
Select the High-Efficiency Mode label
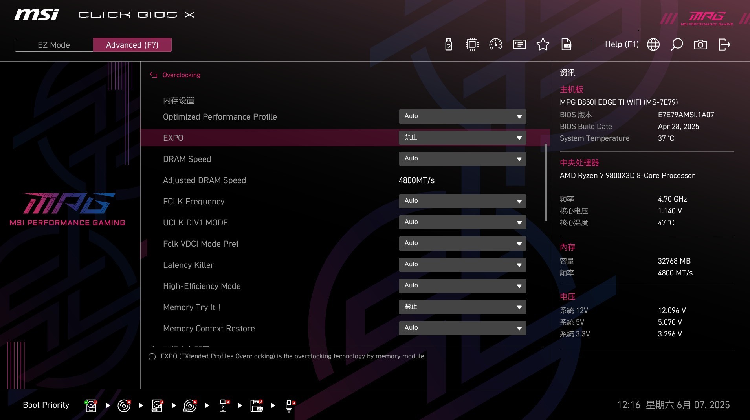pos(202,286)
